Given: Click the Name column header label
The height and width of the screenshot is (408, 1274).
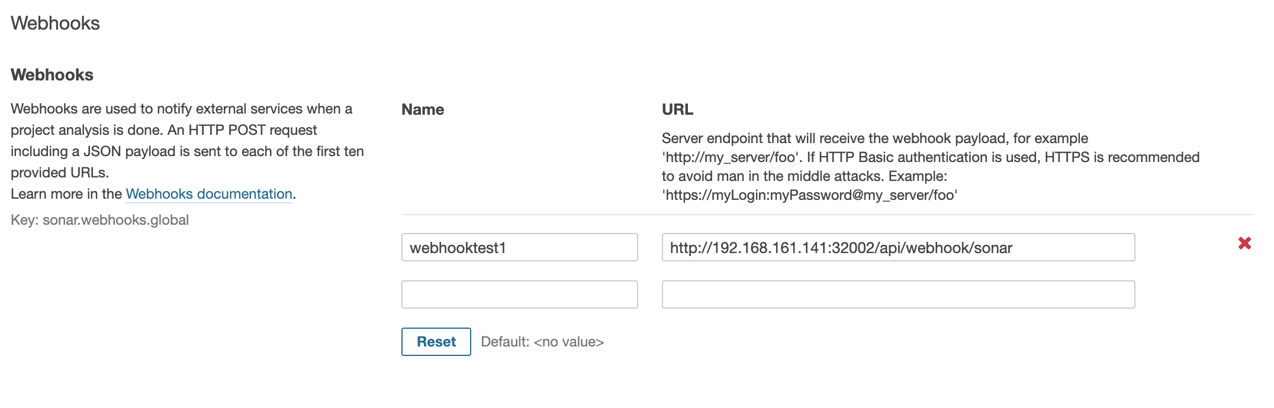Looking at the screenshot, I should coord(423,109).
